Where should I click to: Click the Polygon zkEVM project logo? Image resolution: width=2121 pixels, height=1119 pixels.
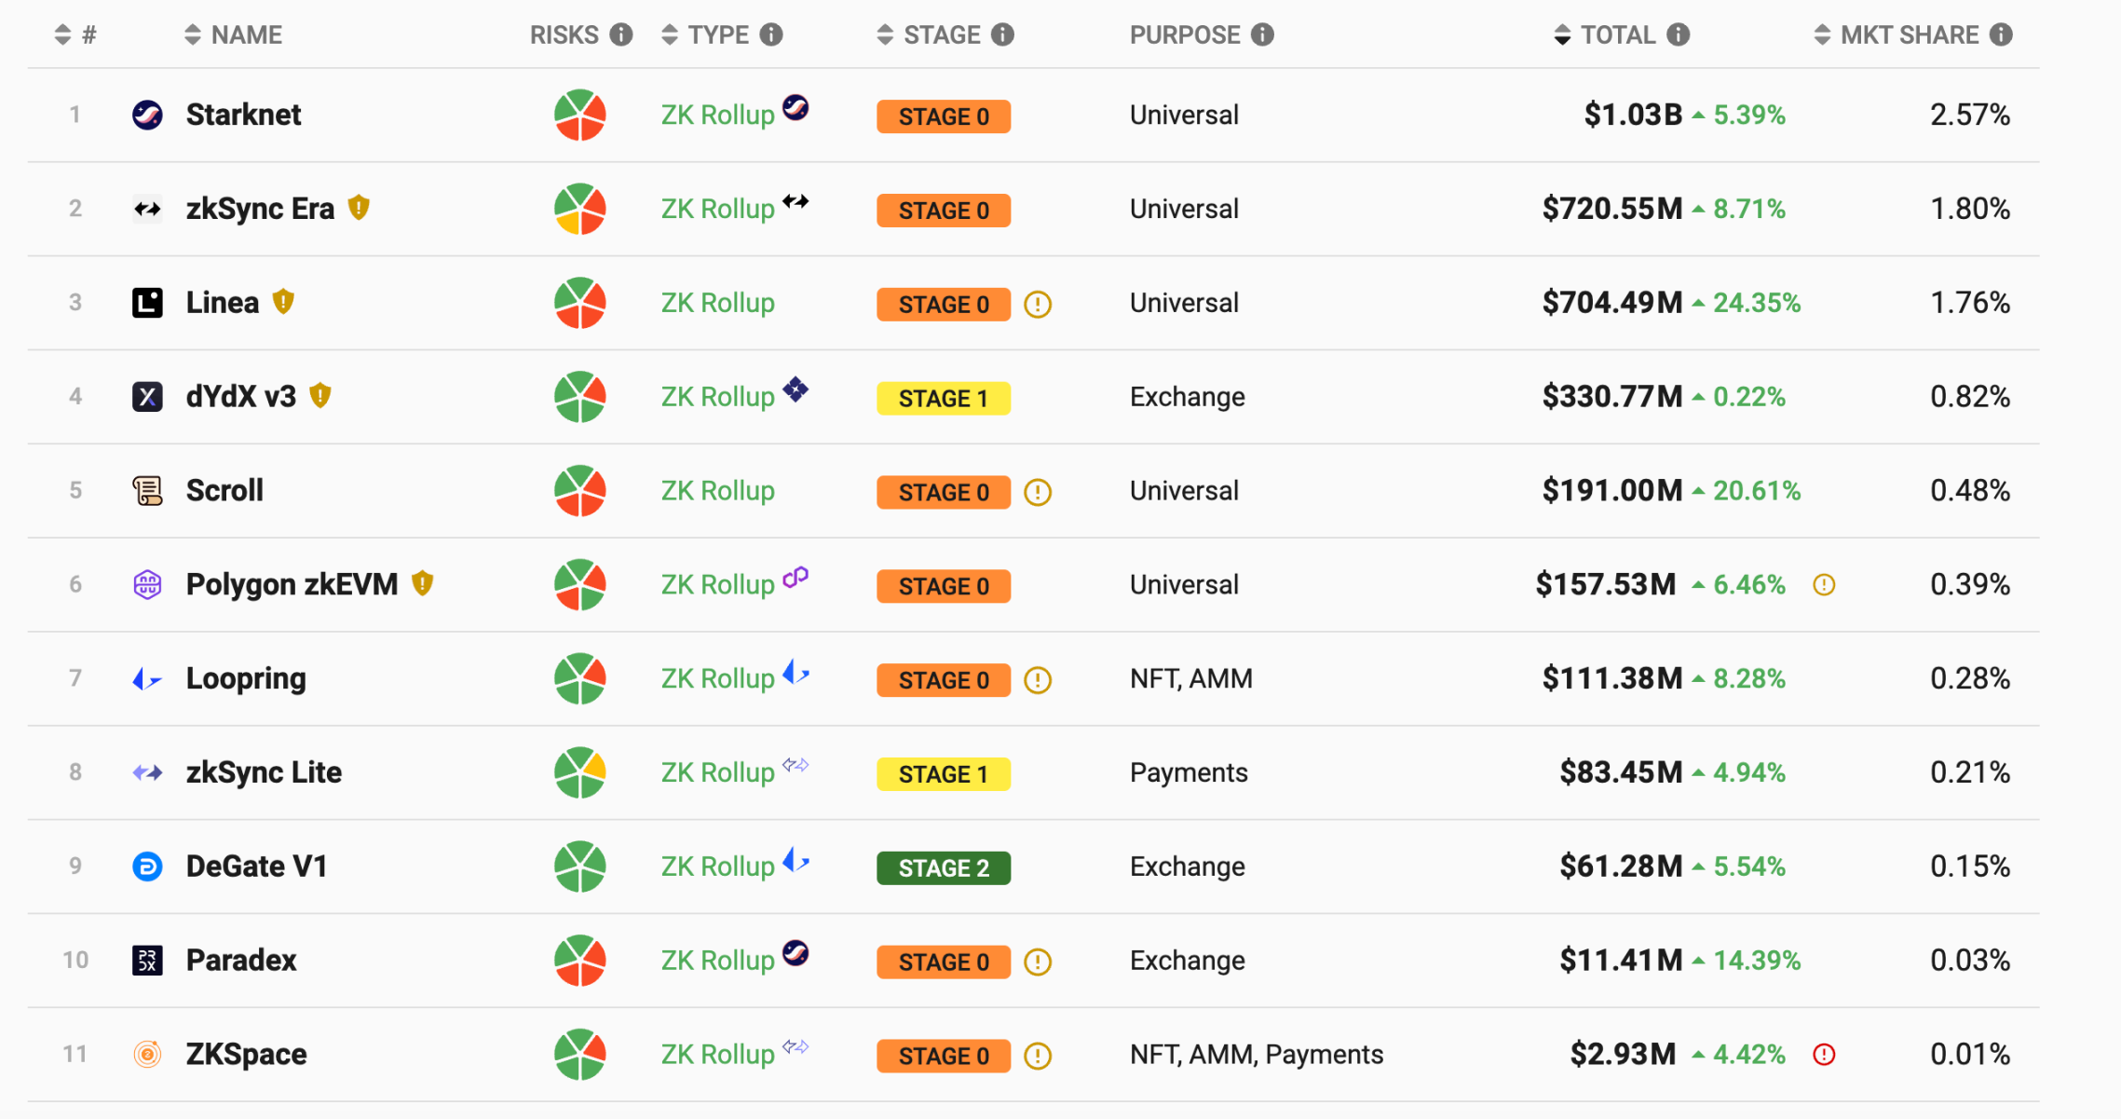coord(147,584)
